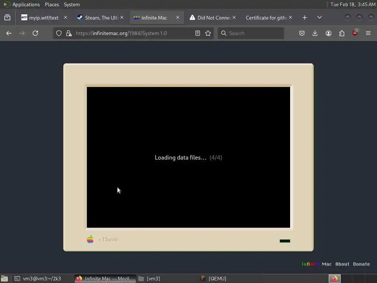This screenshot has width=377, height=283.
Task: Close the Steam tab
Action: [x=122, y=18]
